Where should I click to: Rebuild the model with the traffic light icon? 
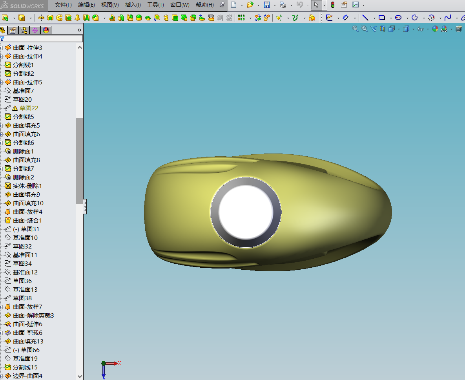333,5
